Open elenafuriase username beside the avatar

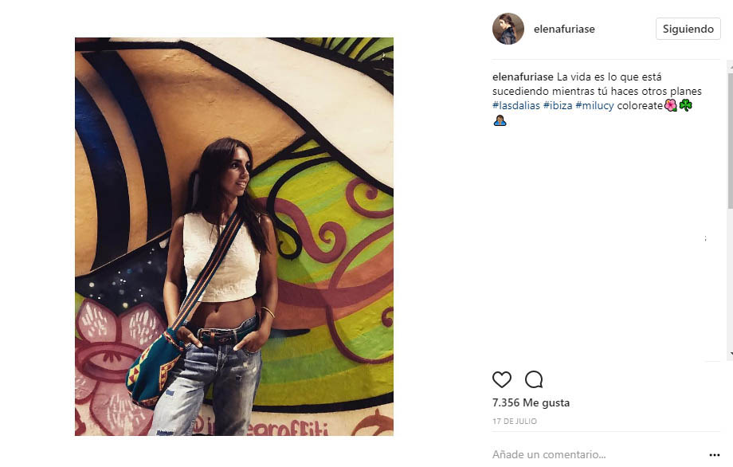[564, 29]
